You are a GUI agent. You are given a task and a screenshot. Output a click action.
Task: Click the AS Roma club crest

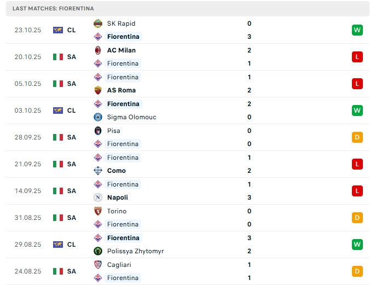[98, 90]
